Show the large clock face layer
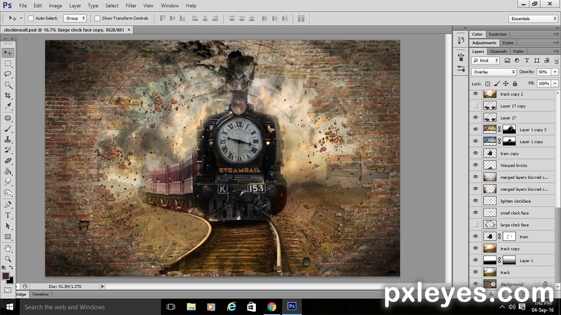Viewport: 561px width, 315px height. 475,225
